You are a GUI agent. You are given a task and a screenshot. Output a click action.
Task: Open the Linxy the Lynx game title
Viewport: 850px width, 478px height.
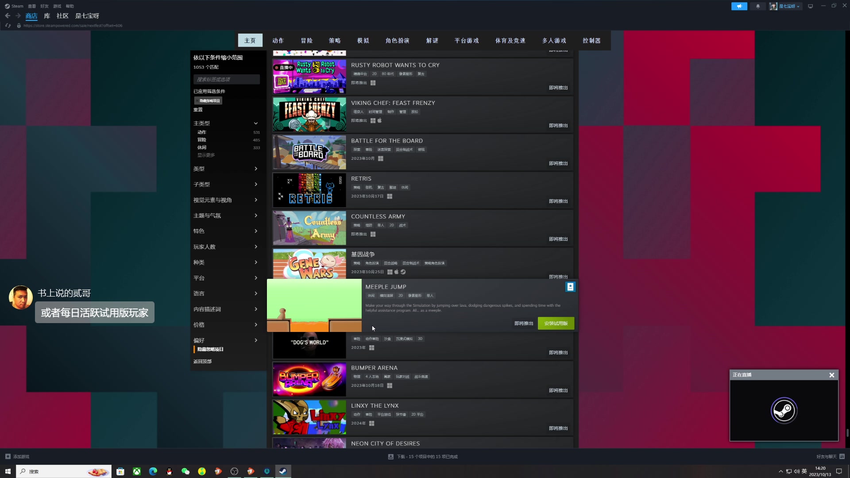point(375,406)
